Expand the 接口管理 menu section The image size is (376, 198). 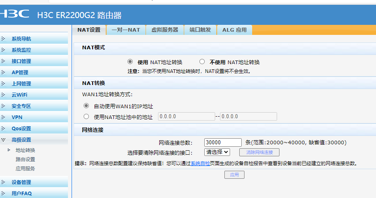(34, 61)
